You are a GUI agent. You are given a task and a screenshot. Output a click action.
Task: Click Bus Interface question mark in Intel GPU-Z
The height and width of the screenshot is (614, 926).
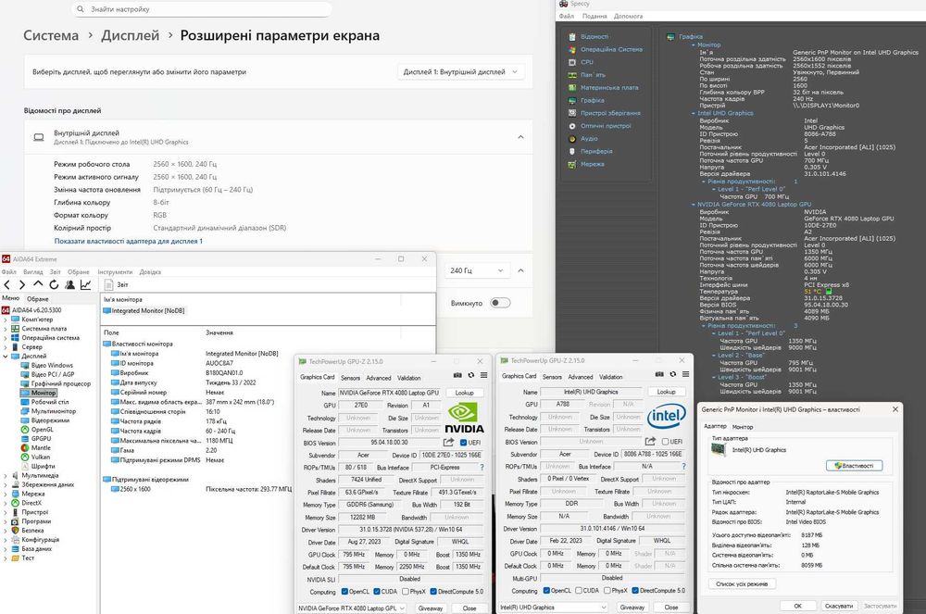coord(684,467)
